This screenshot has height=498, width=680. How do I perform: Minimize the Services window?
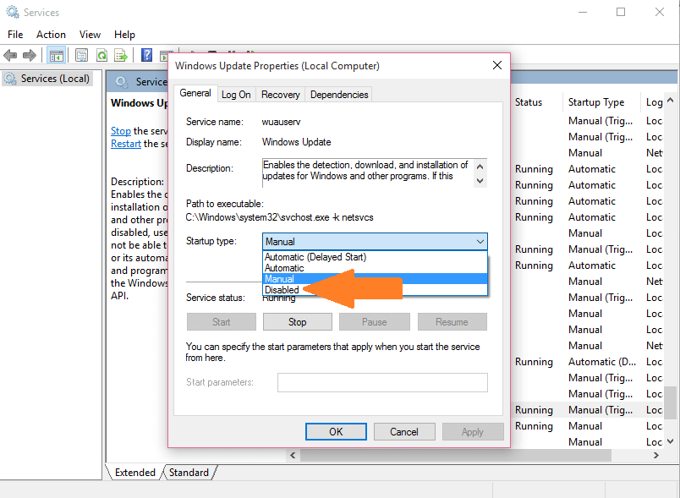pos(583,12)
